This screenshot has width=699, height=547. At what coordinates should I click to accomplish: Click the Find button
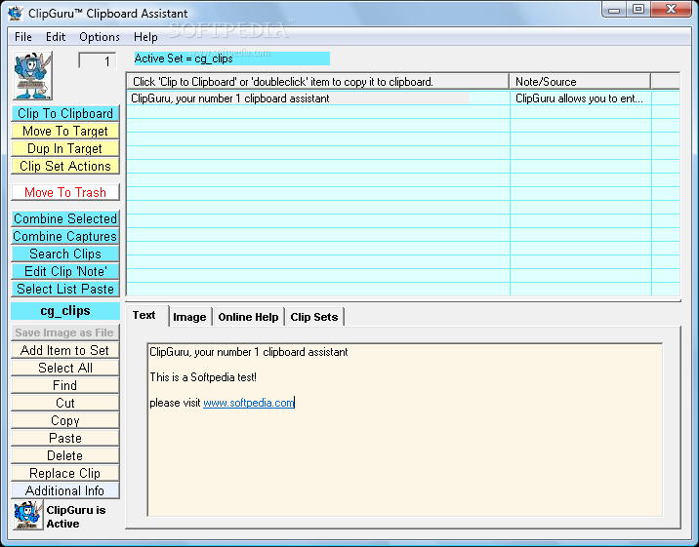click(65, 385)
